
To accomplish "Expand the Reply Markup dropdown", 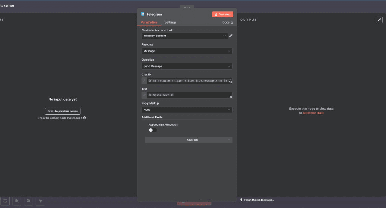I will coord(187,110).
